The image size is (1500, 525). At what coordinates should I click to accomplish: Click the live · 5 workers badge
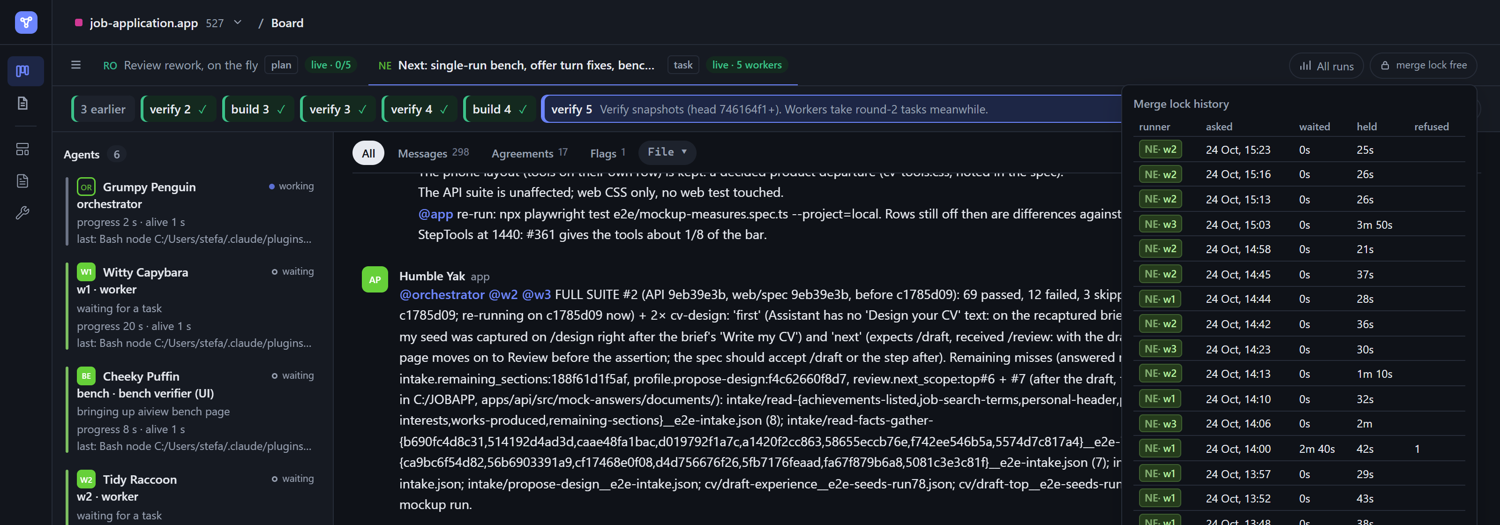click(x=747, y=65)
